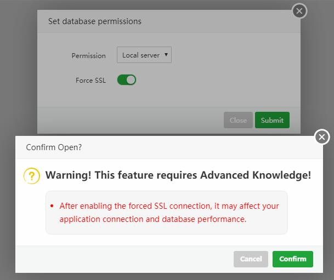This screenshot has width=334, height=280.
Task: Click the empty area right of Permission dropdown
Action: (230, 55)
